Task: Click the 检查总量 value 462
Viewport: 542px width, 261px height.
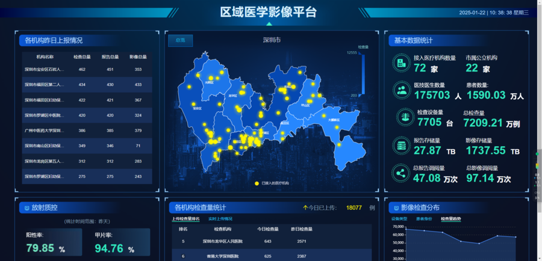Action: [x=82, y=69]
